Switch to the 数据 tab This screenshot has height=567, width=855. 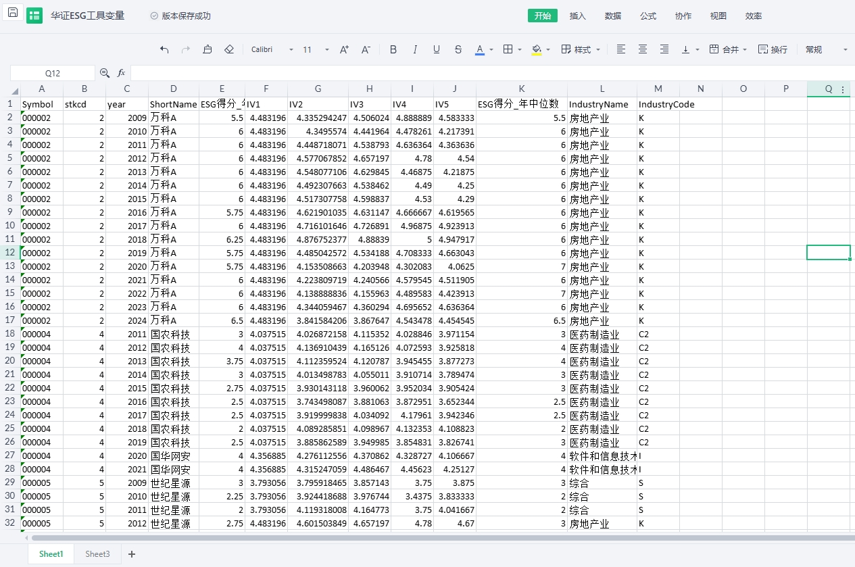pos(613,16)
